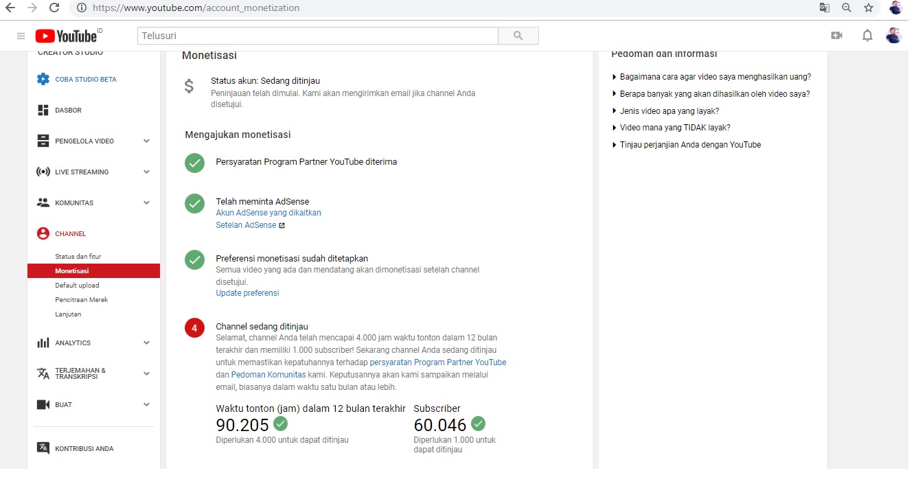The image size is (916, 497).
Task: Click the Dasbor dashboard icon
Action: (x=43, y=110)
